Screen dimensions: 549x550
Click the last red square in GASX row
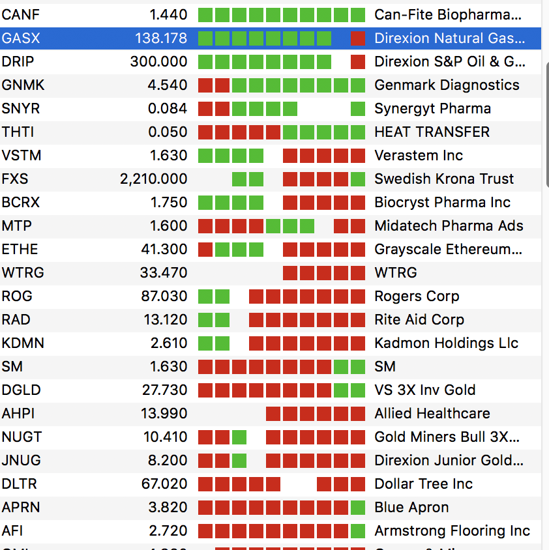coord(358,38)
